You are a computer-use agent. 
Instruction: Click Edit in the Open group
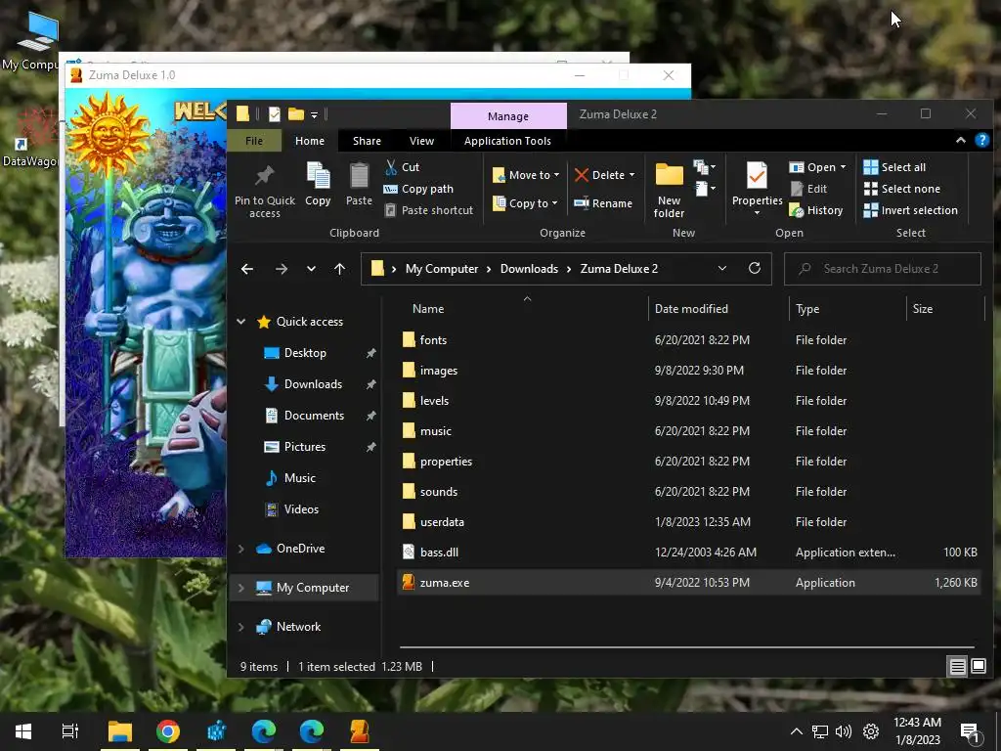pos(808,189)
